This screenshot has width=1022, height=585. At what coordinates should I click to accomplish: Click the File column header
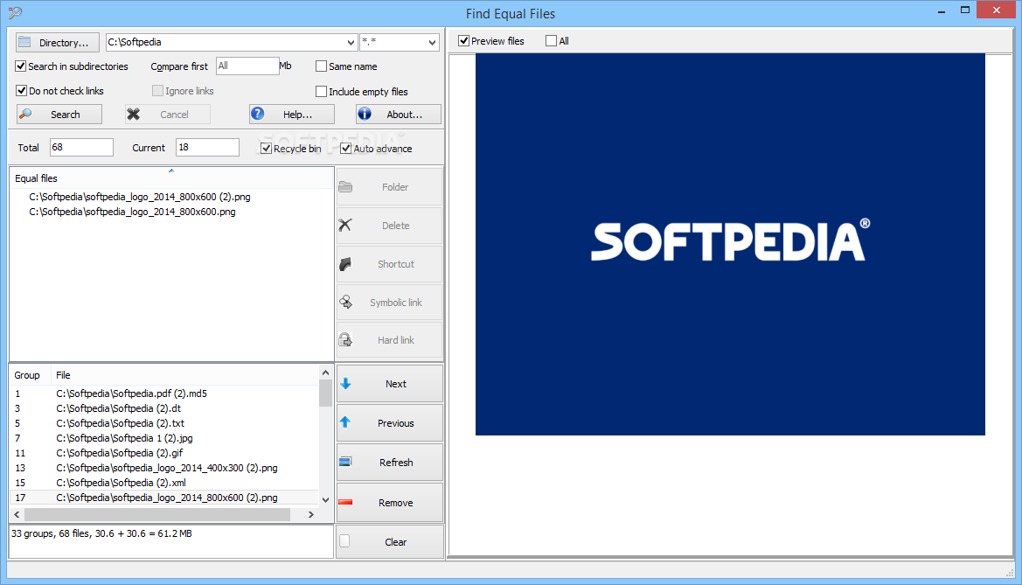click(x=184, y=375)
